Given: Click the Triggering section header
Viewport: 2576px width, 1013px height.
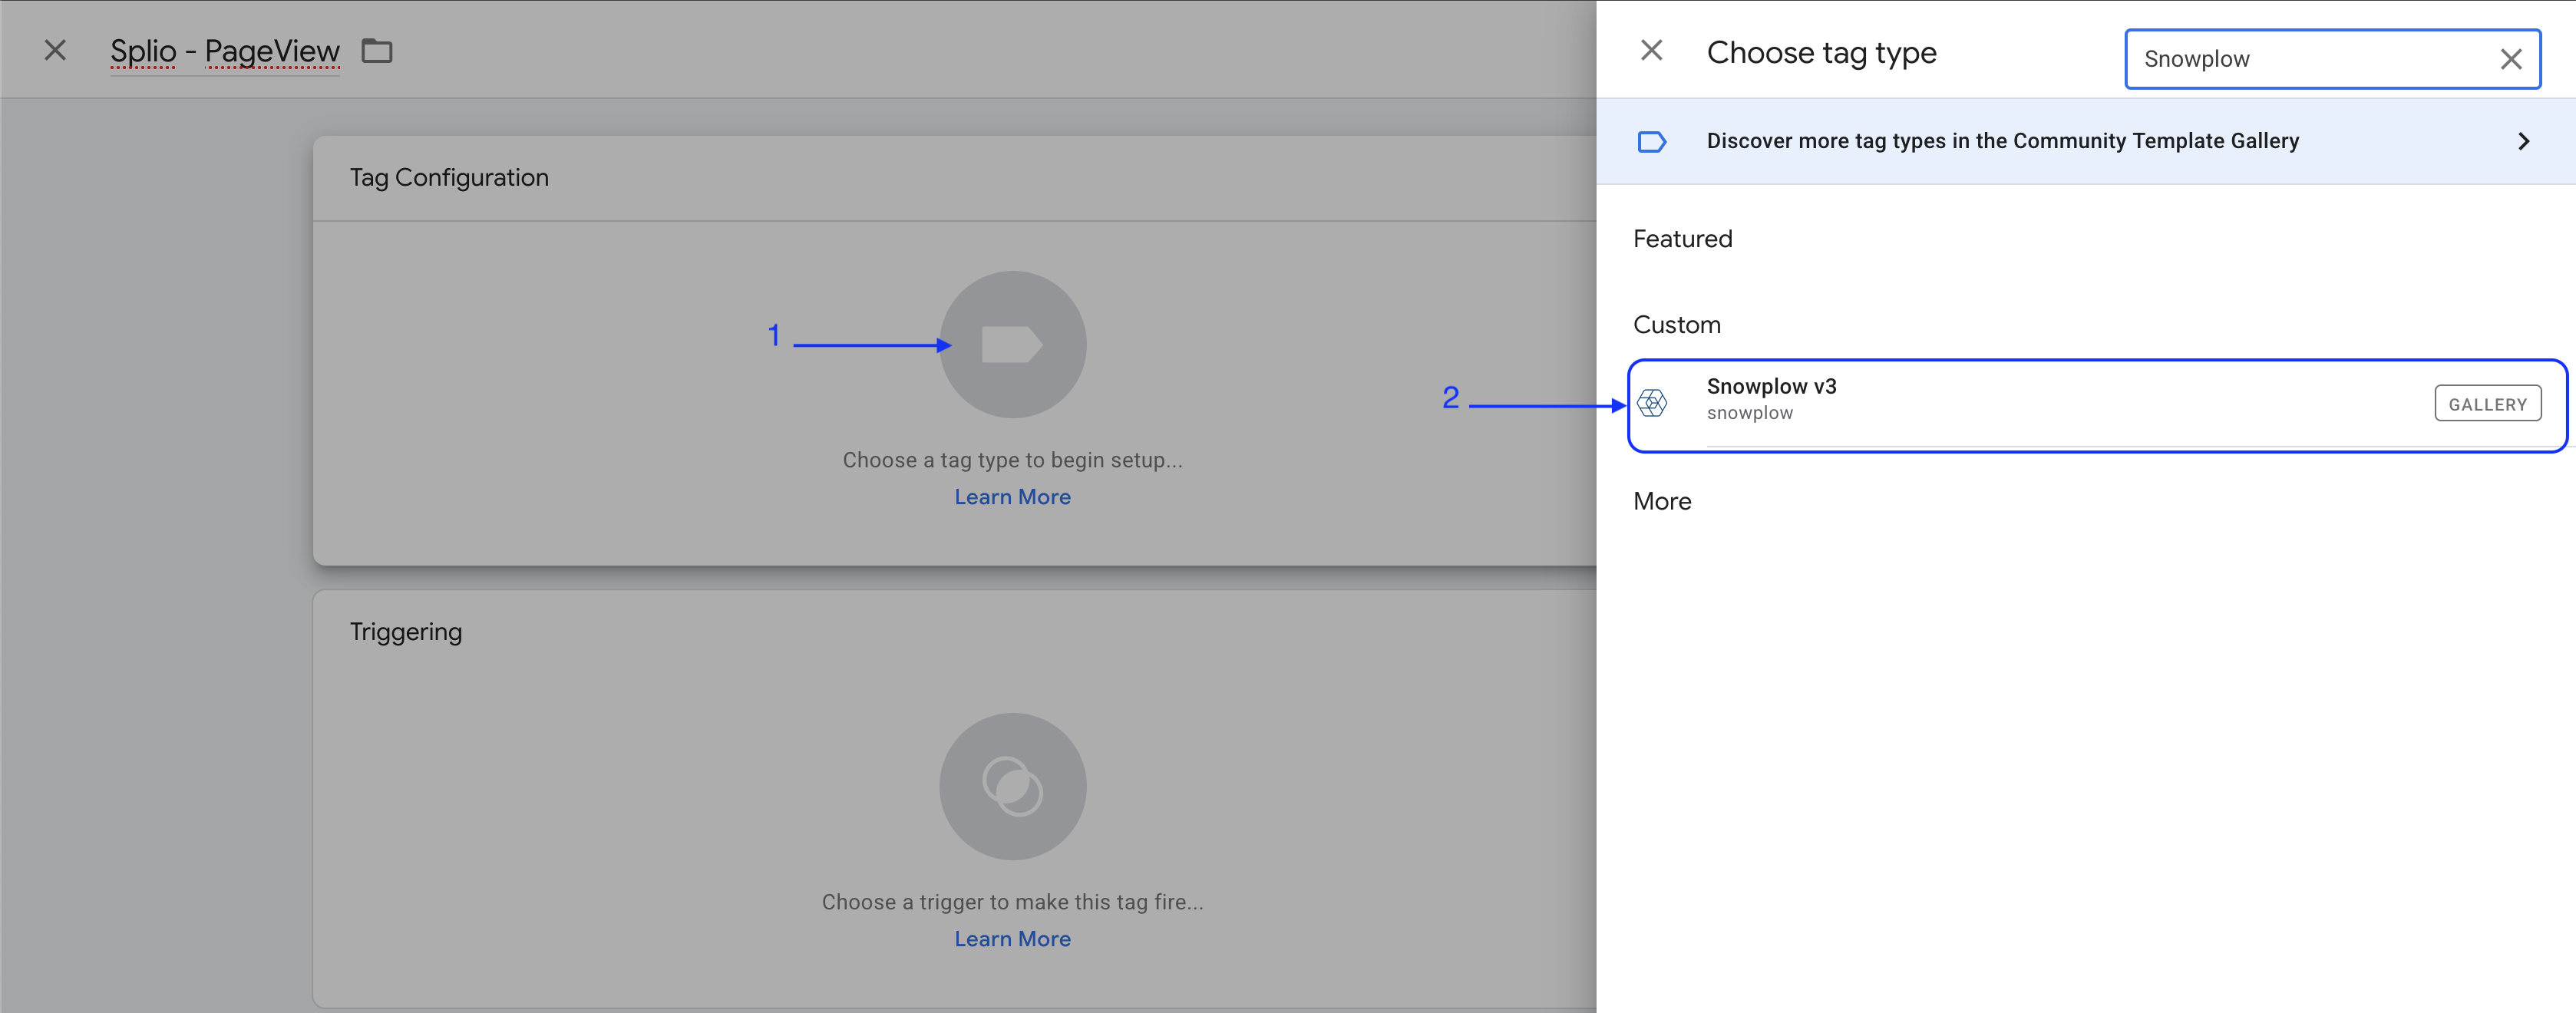Looking at the screenshot, I should 406,632.
